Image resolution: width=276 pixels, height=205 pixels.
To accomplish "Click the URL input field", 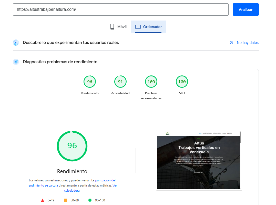I will 120,9.
